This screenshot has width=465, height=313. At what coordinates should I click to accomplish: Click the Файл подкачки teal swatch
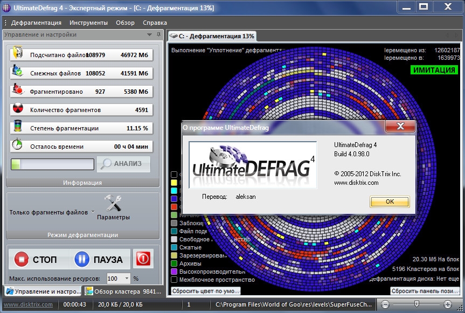click(174, 231)
